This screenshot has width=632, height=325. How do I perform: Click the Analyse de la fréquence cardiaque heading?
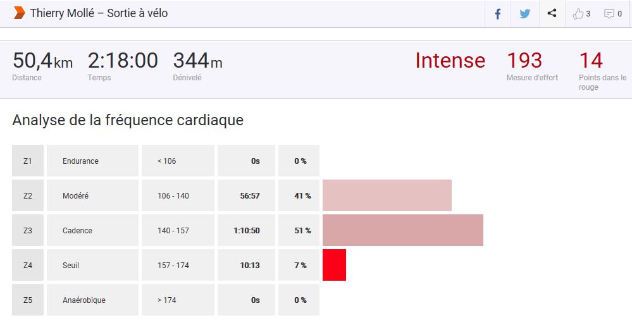point(128,120)
